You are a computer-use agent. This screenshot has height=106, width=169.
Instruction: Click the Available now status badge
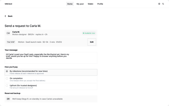pyautogui.click(x=89, y=33)
